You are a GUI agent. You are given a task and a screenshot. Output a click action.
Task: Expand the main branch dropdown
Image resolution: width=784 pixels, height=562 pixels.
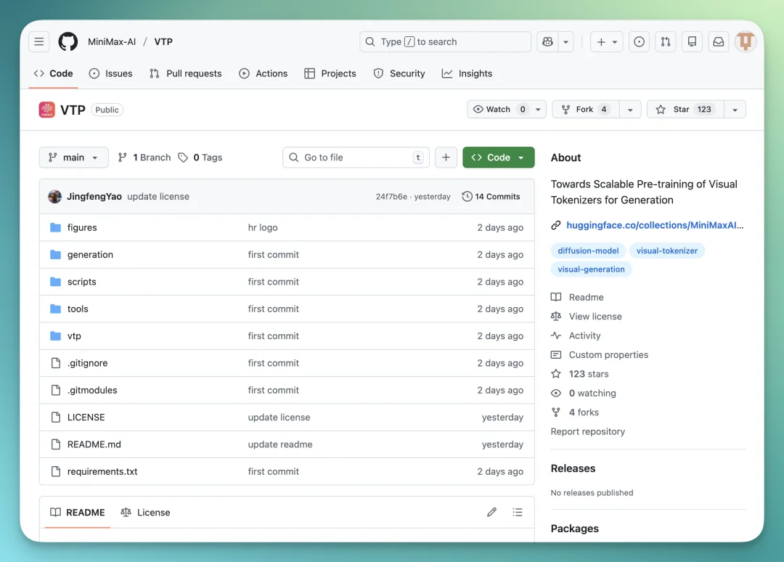pyautogui.click(x=73, y=158)
